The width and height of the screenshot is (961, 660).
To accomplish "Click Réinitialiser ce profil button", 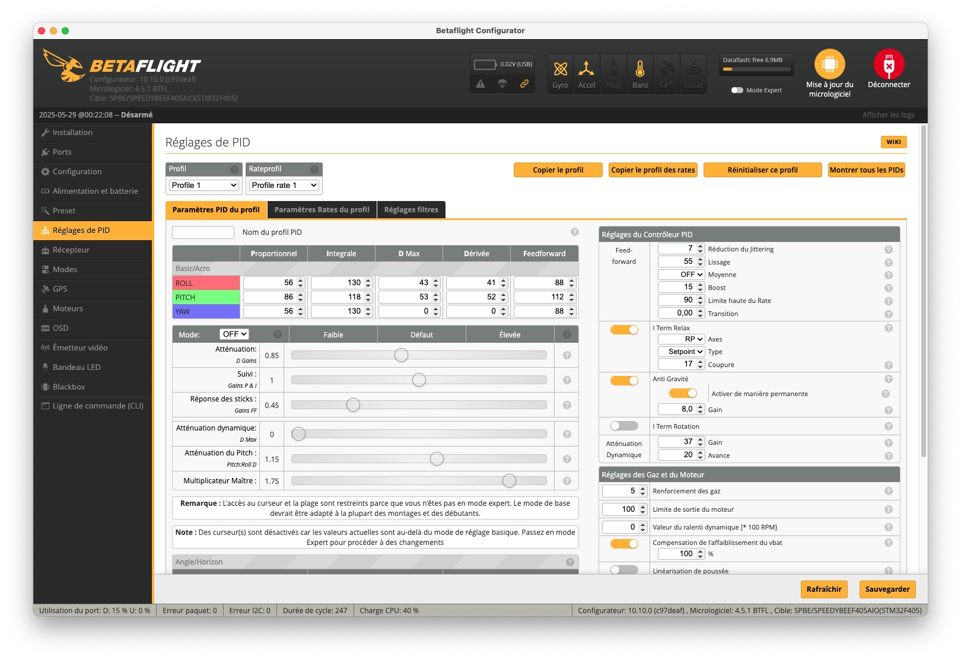I will click(763, 170).
